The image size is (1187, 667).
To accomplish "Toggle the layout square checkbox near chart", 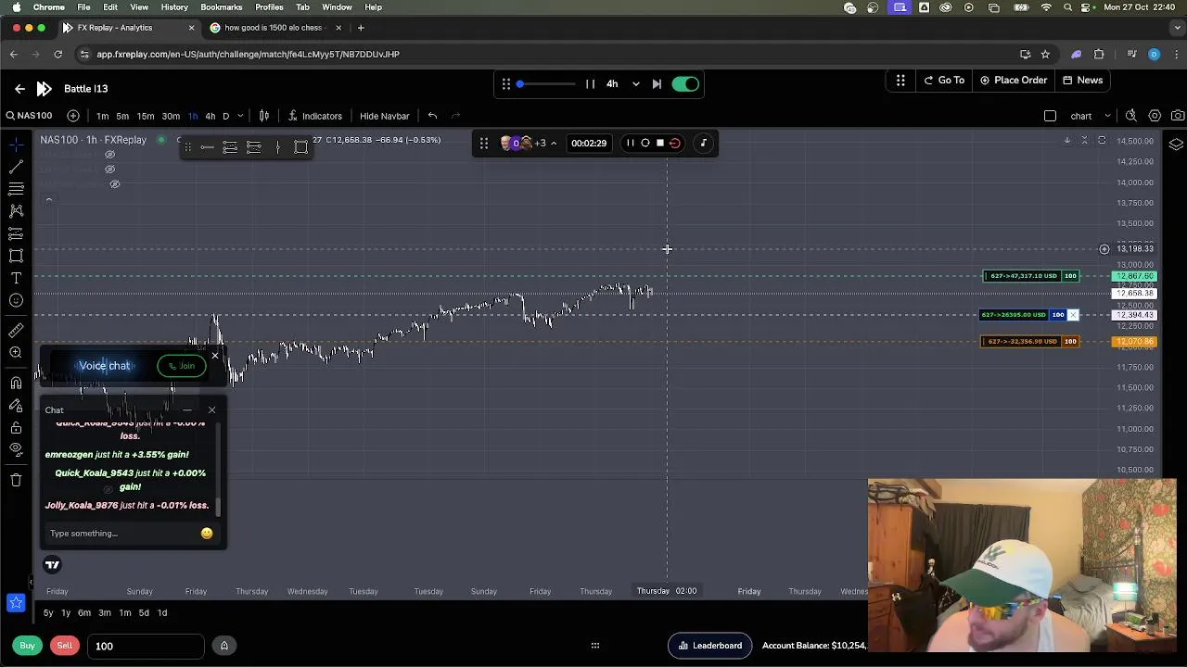I will click(1050, 116).
